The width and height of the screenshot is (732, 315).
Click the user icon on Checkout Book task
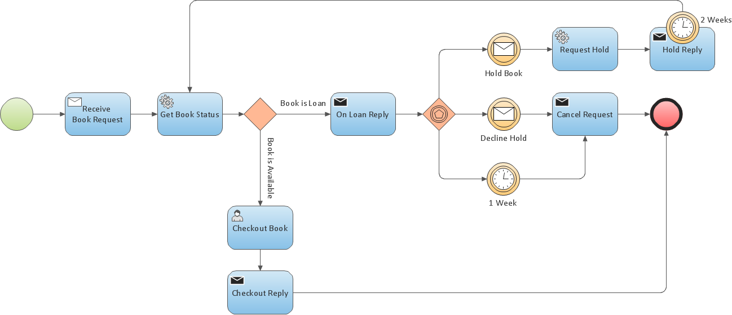237,215
